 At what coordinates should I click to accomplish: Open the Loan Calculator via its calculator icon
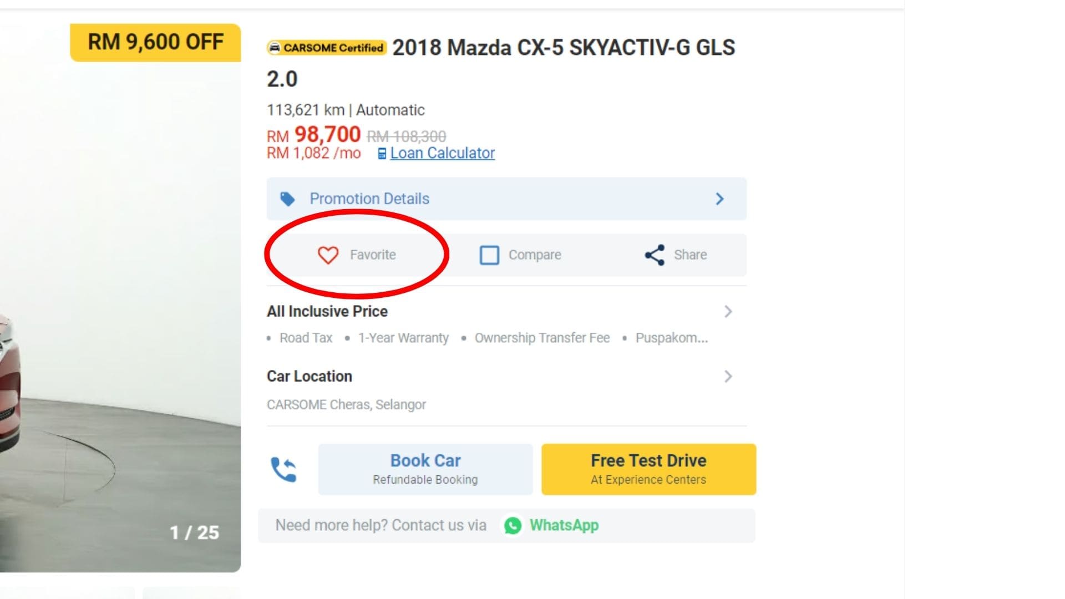click(x=382, y=153)
